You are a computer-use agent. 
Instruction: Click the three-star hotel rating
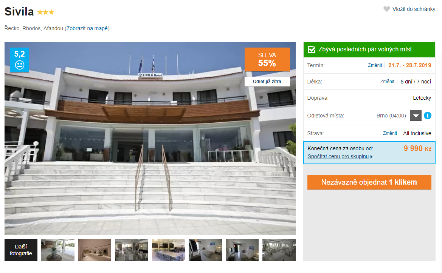click(x=46, y=12)
